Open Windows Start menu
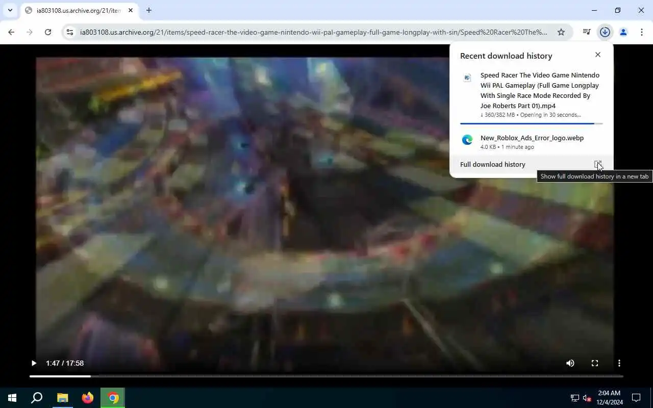653x408 pixels. 12,398
